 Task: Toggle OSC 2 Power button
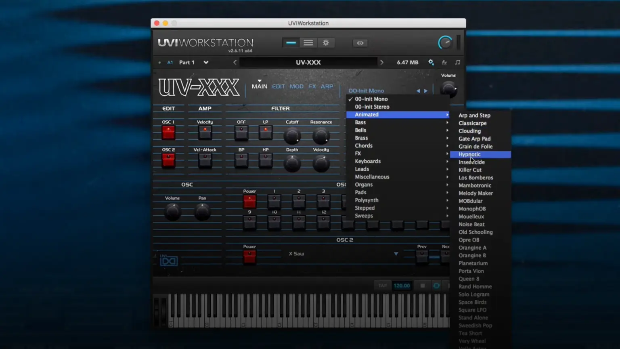pos(249,257)
